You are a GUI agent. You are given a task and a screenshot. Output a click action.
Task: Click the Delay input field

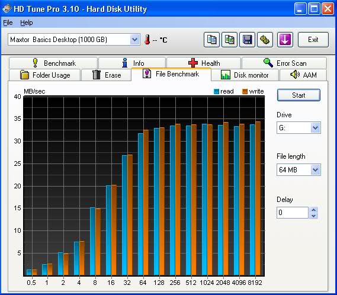pyautogui.click(x=293, y=213)
